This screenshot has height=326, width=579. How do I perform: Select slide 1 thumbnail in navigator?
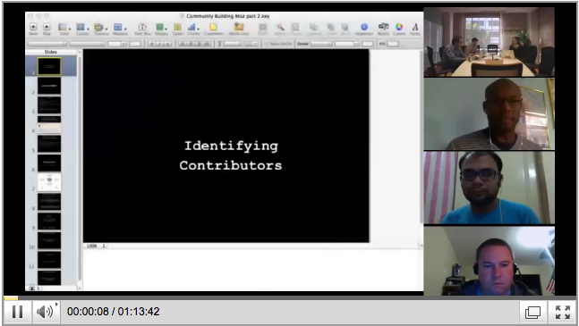[49, 67]
